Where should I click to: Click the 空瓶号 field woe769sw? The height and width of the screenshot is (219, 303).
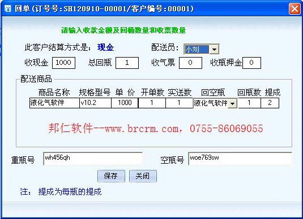(x=240, y=159)
